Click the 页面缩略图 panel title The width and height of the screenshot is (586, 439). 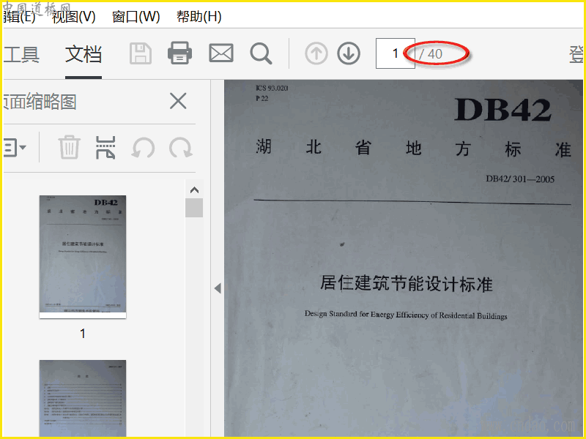coord(40,102)
